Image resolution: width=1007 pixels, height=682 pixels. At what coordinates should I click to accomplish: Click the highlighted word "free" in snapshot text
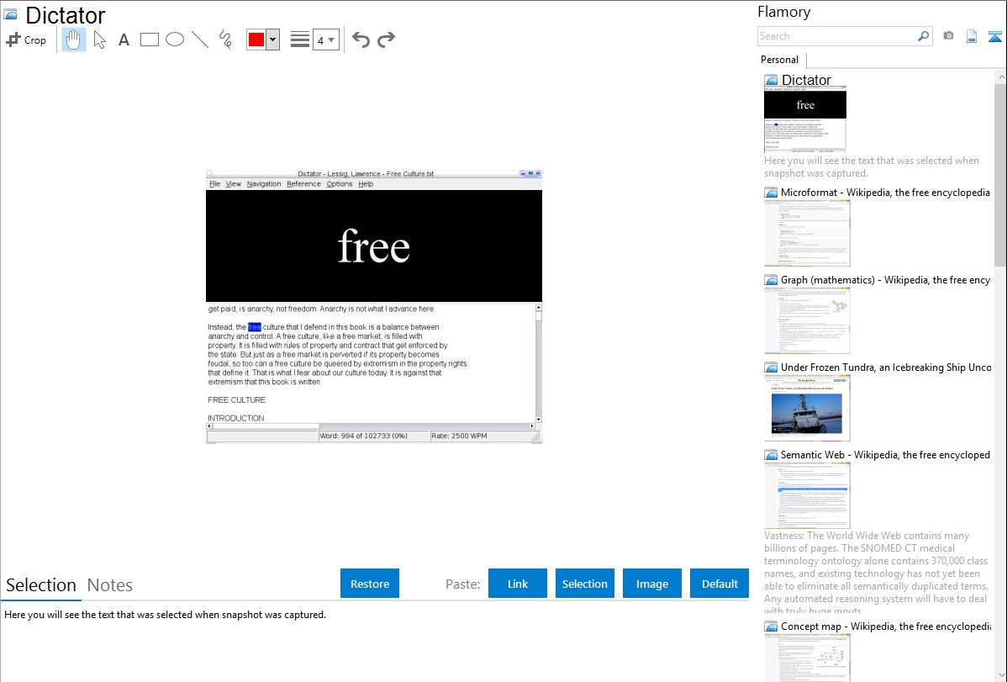pos(255,327)
